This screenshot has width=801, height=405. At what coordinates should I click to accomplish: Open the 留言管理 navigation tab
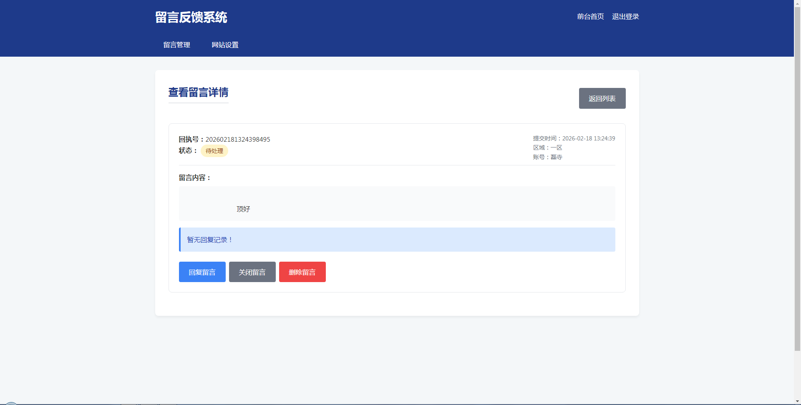(177, 45)
